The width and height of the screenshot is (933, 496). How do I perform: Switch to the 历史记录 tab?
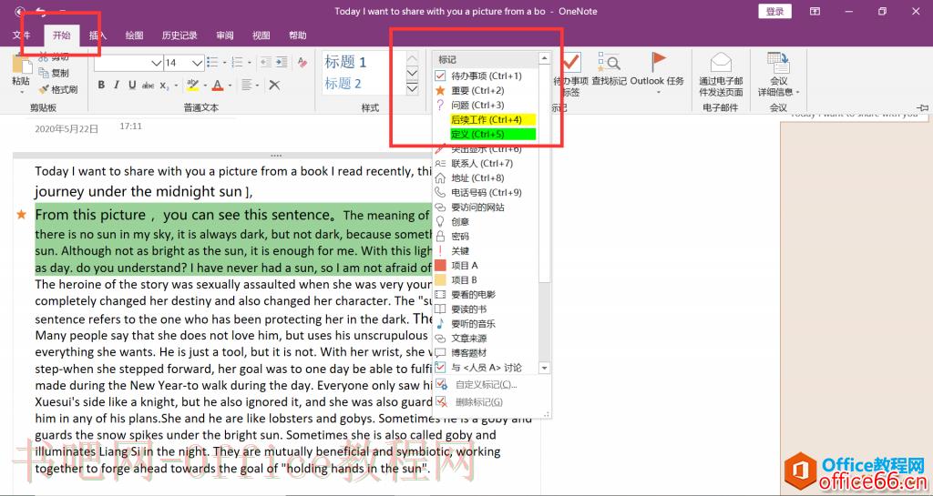pyautogui.click(x=179, y=35)
